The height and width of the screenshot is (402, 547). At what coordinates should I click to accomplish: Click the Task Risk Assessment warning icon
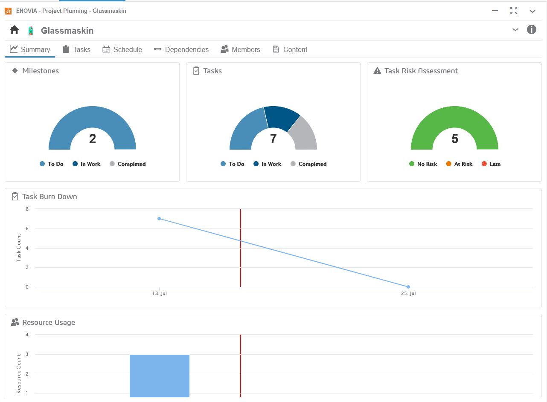coord(377,71)
